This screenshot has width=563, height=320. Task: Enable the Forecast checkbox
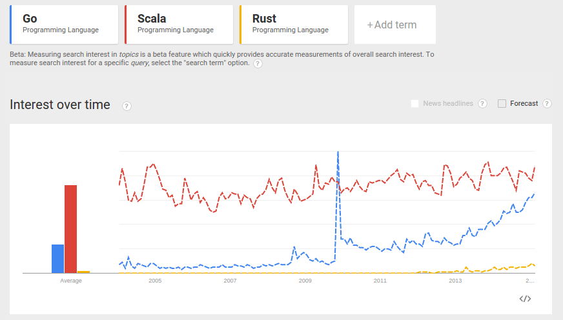click(502, 104)
